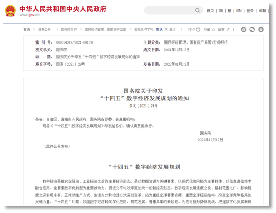The width and height of the screenshot is (276, 213).
Task: Switch to simplified Chinese 简
Action: [x=220, y=11]
